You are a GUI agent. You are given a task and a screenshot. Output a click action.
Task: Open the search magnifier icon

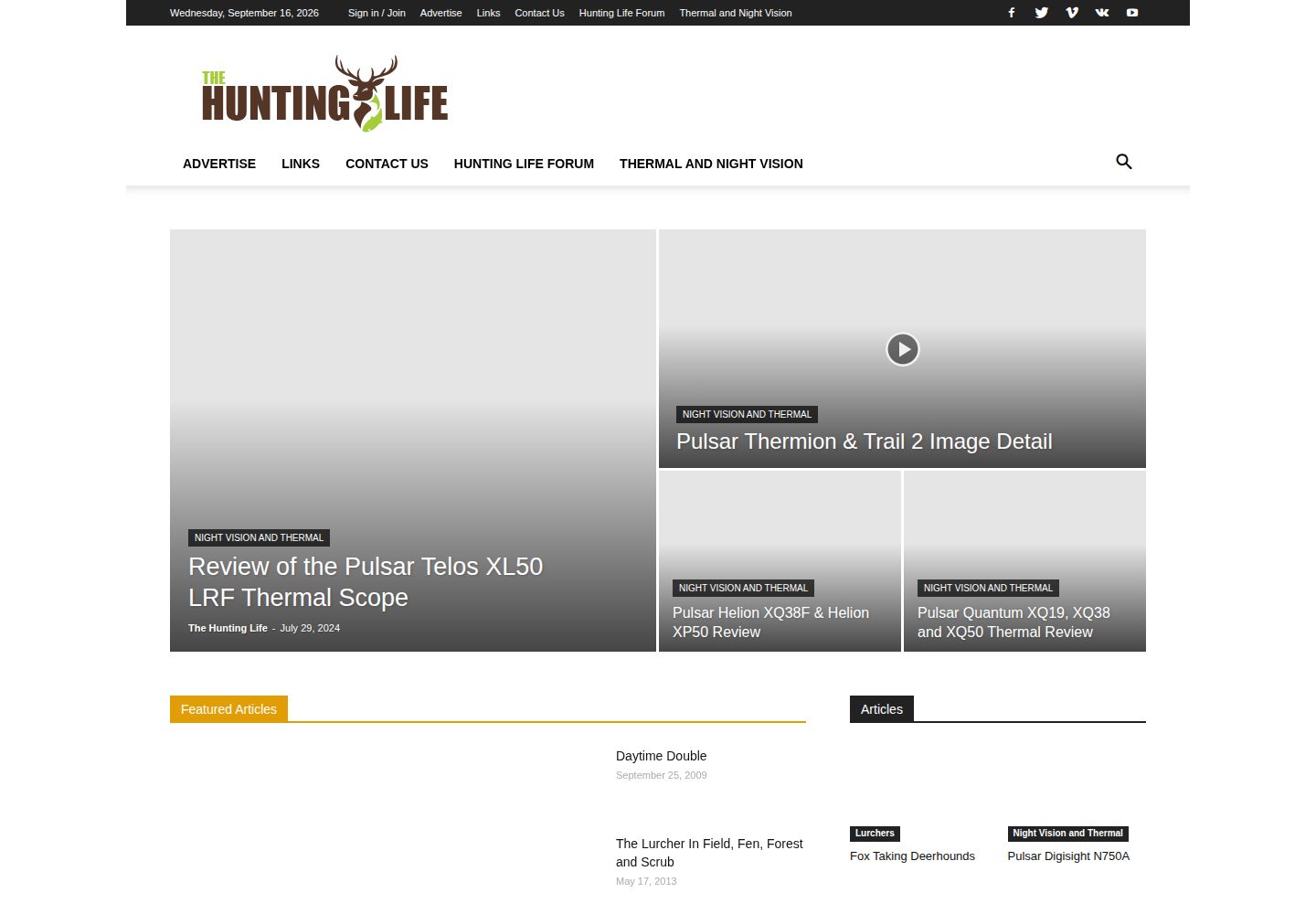pos(1124,162)
